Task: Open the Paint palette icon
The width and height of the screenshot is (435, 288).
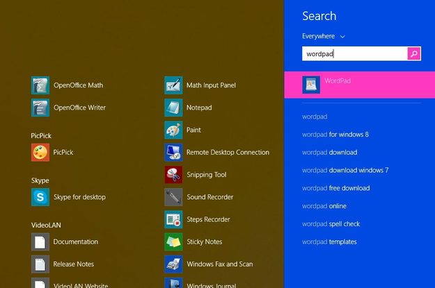Action: point(173,130)
